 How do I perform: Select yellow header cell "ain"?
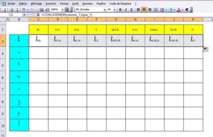(x=116, y=29)
